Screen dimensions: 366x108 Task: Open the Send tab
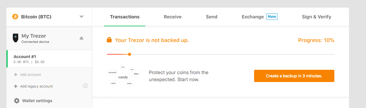[212, 17]
